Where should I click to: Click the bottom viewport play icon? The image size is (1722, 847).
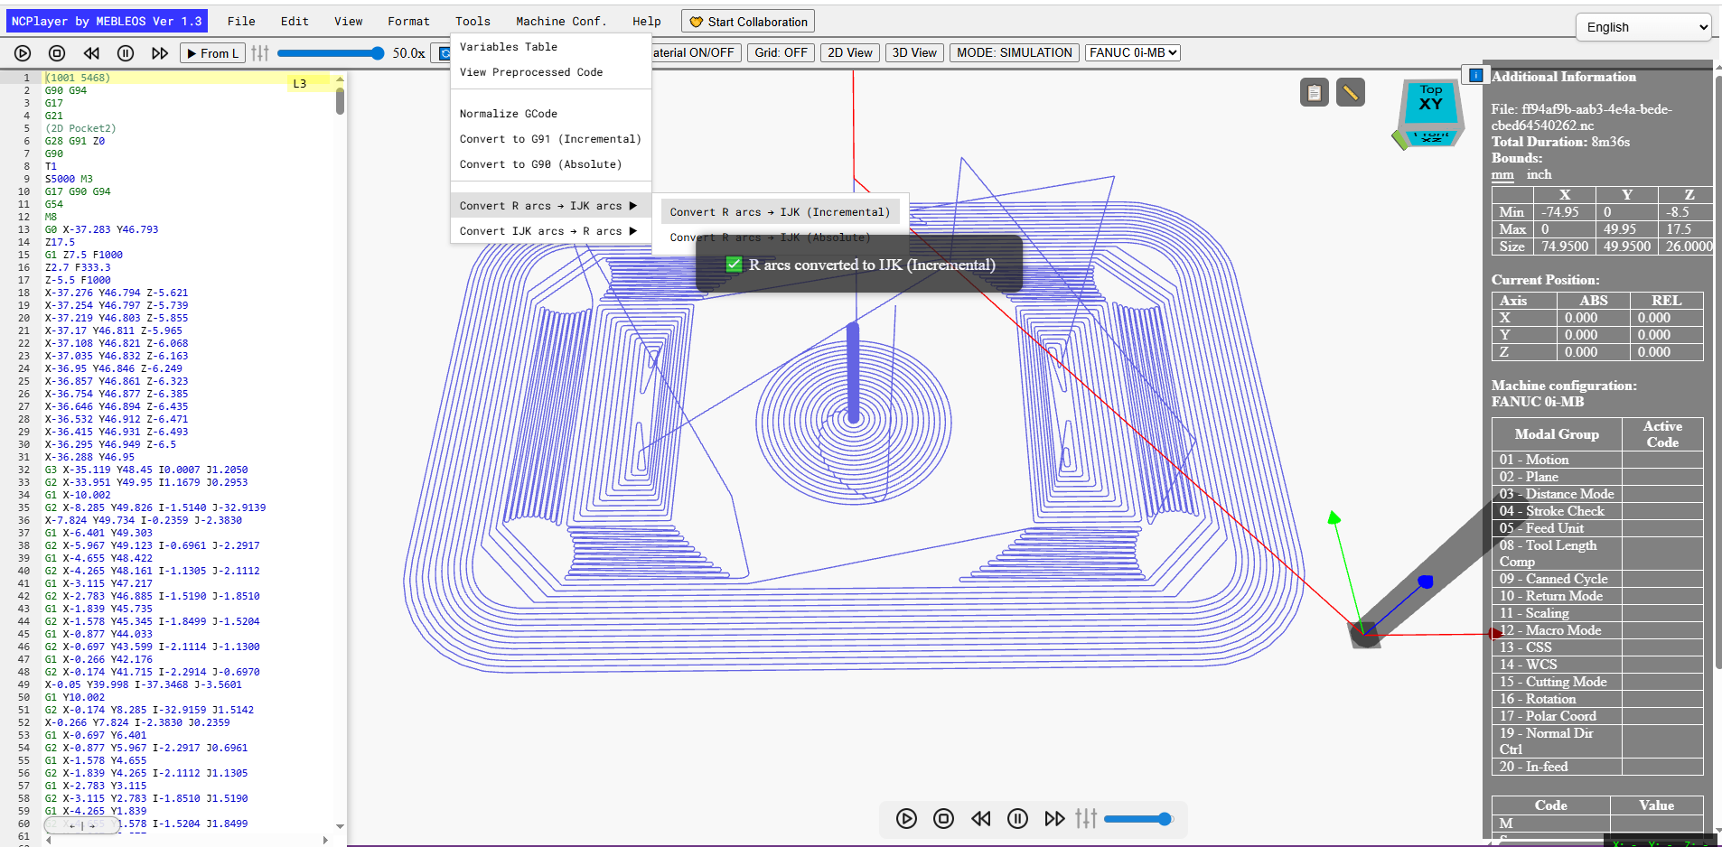click(x=906, y=818)
